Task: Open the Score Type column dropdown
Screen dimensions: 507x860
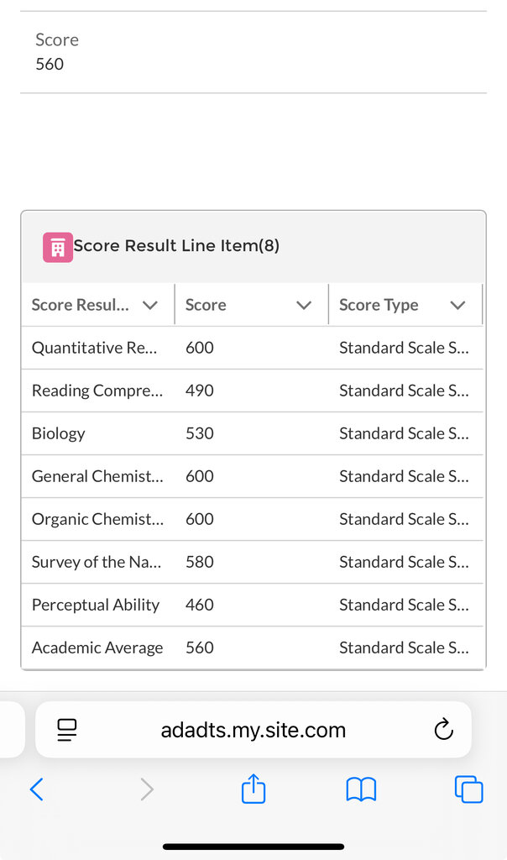Action: click(457, 305)
